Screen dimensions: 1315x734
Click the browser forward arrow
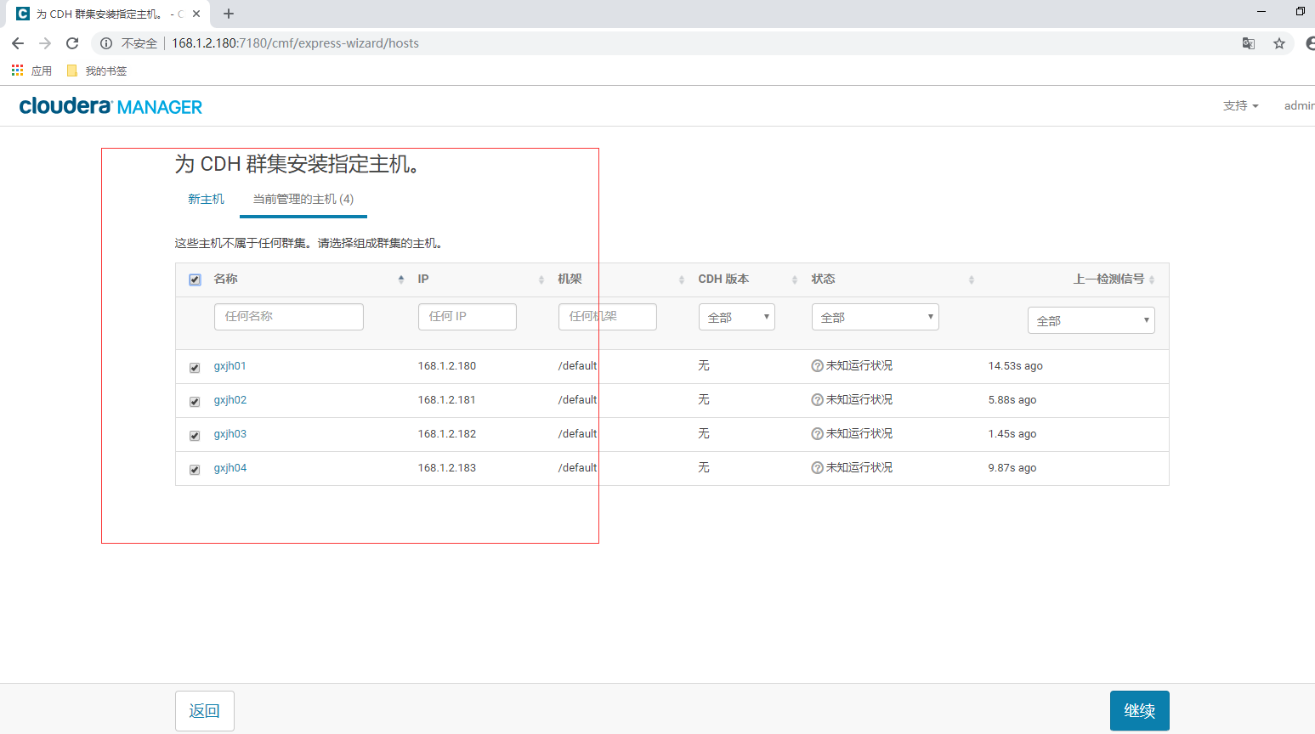tap(45, 43)
